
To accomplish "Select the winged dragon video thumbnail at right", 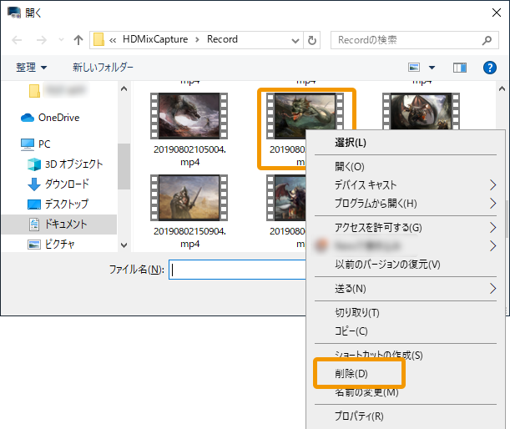I will click(421, 111).
